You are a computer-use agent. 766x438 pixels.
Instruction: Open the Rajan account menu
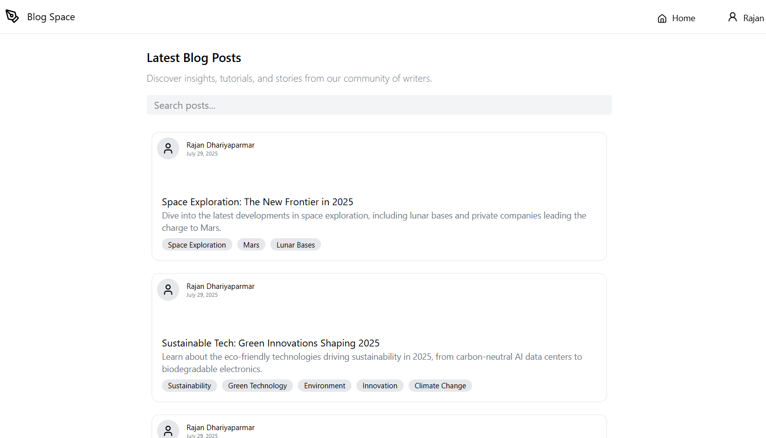(x=746, y=18)
